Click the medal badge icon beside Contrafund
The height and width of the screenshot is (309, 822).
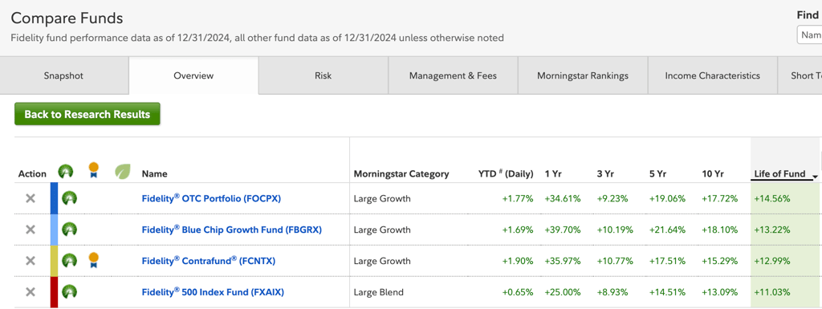tap(93, 260)
